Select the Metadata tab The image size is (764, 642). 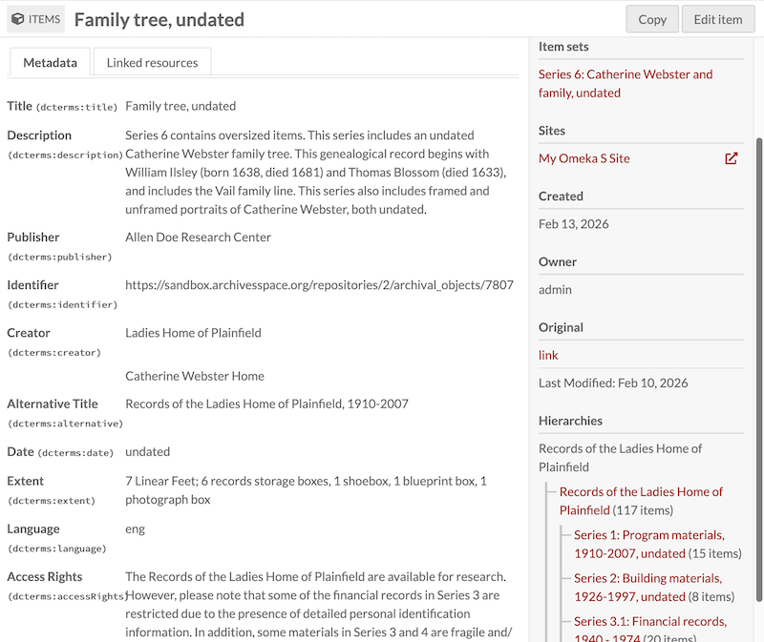[x=49, y=61]
